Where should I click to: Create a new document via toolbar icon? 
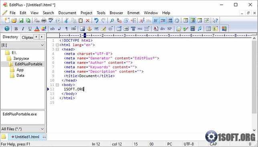[x=7, y=20]
